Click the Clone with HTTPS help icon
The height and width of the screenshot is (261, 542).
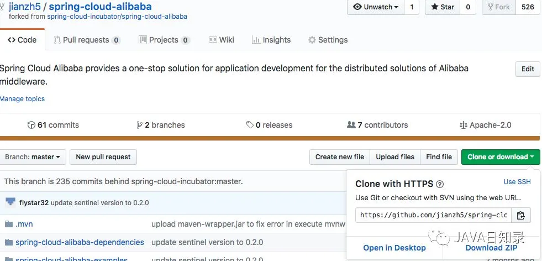pyautogui.click(x=440, y=184)
